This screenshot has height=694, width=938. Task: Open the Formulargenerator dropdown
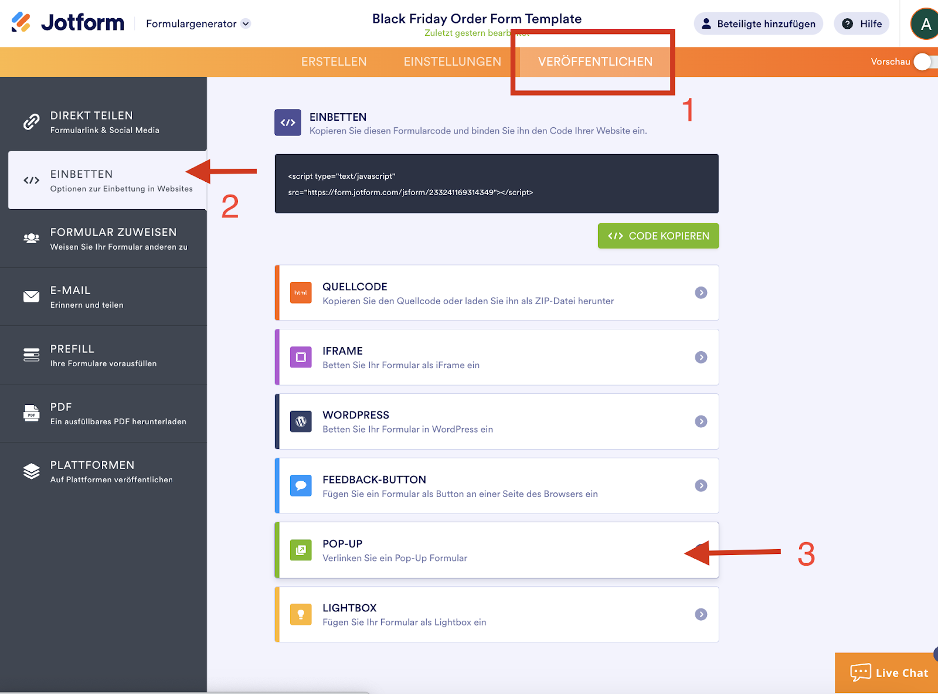click(x=198, y=23)
